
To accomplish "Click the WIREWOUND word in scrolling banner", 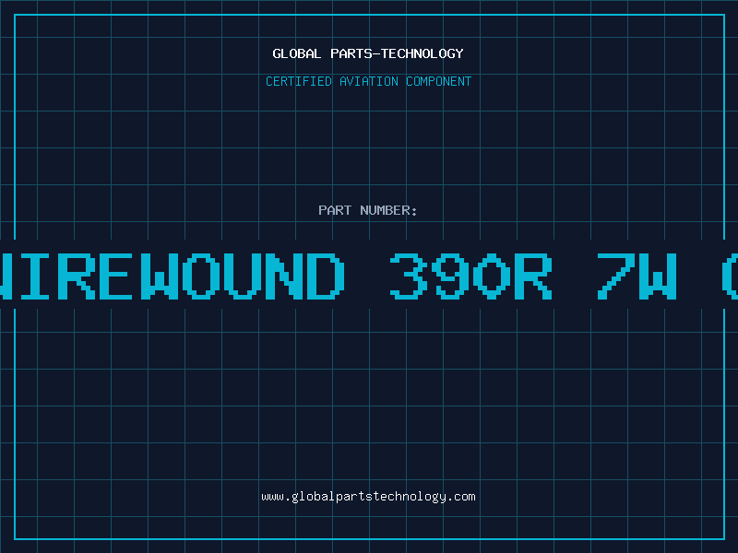I will pos(173,276).
